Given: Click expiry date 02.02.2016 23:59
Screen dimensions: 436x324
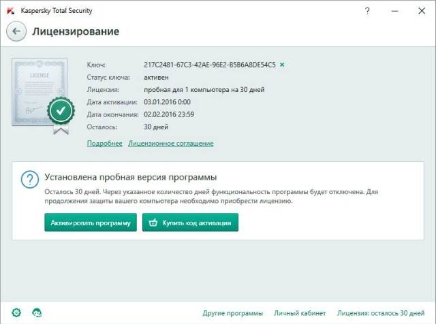Looking at the screenshot, I should click(169, 114).
